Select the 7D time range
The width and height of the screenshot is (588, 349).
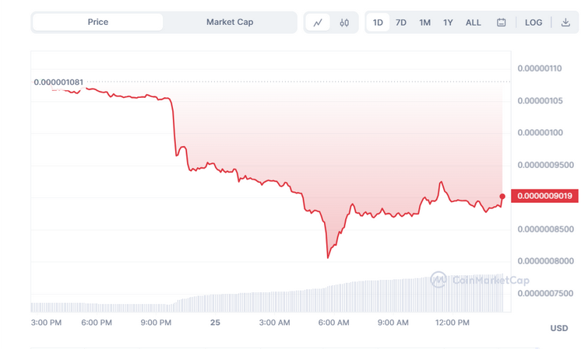click(401, 23)
